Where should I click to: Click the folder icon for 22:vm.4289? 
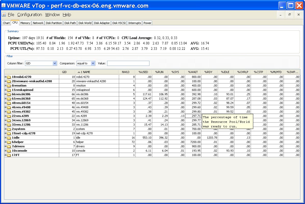pyautogui.click(x=9, y=116)
